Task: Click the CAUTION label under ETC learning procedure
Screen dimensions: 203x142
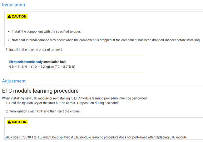Action: click(x=19, y=122)
